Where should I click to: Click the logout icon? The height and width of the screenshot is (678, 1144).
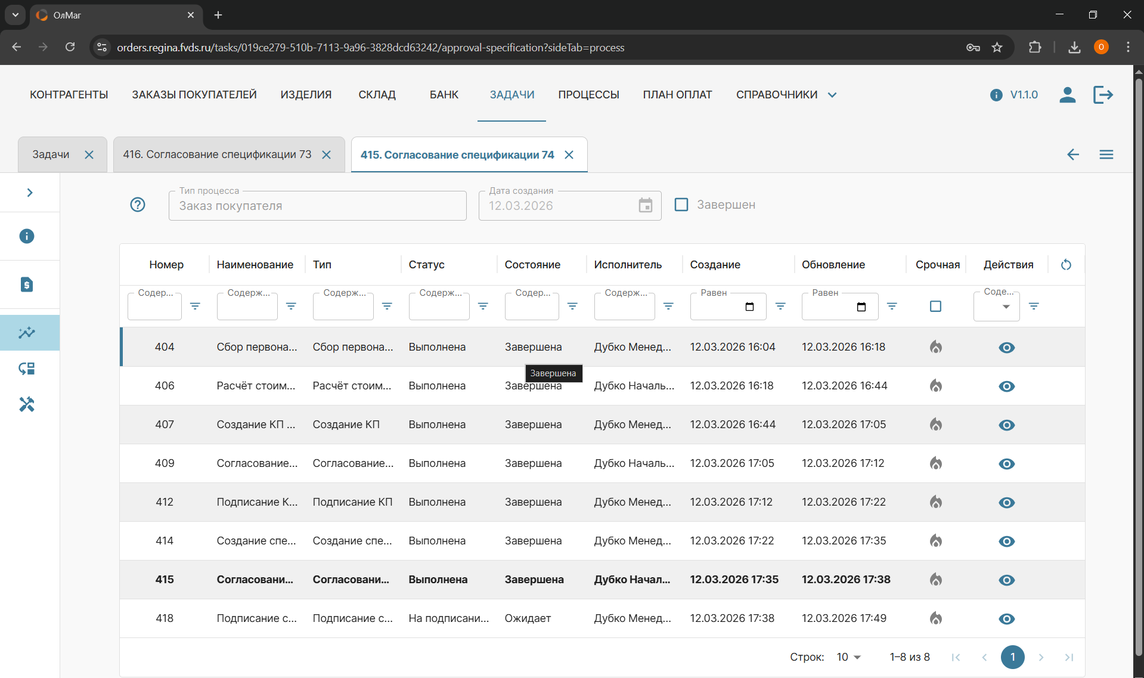click(1103, 95)
